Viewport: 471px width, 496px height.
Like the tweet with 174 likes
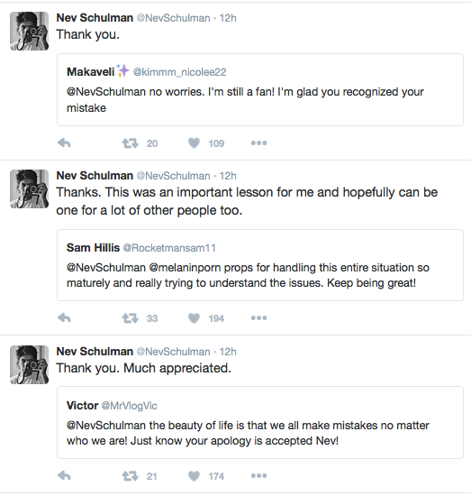click(x=194, y=476)
